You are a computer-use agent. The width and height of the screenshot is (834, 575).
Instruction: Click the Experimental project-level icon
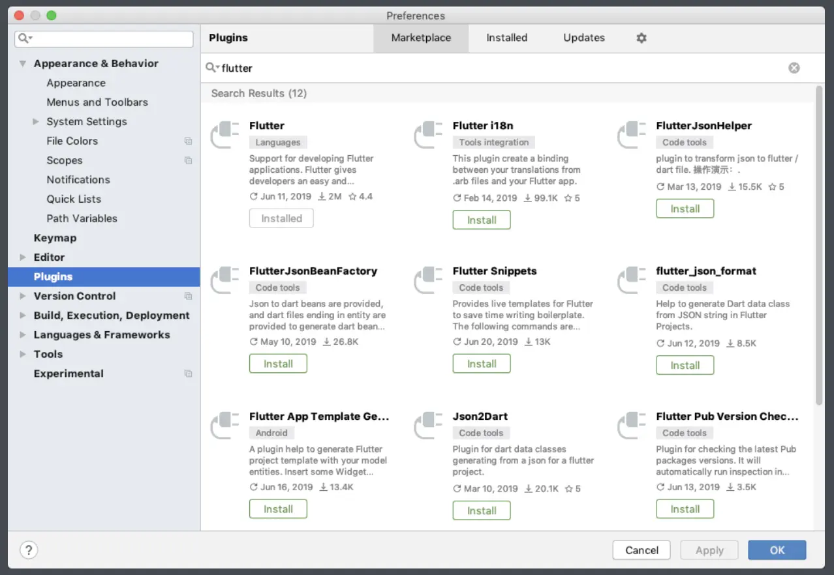click(x=188, y=374)
